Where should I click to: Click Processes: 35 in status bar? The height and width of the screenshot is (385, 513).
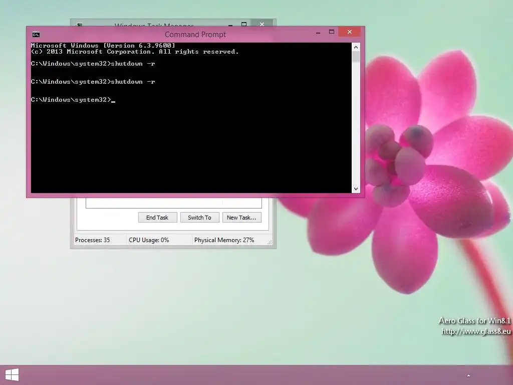point(92,240)
